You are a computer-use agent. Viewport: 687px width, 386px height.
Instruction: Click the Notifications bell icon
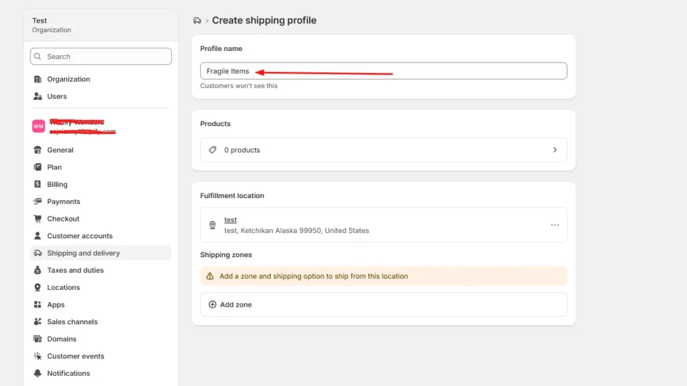tap(38, 373)
